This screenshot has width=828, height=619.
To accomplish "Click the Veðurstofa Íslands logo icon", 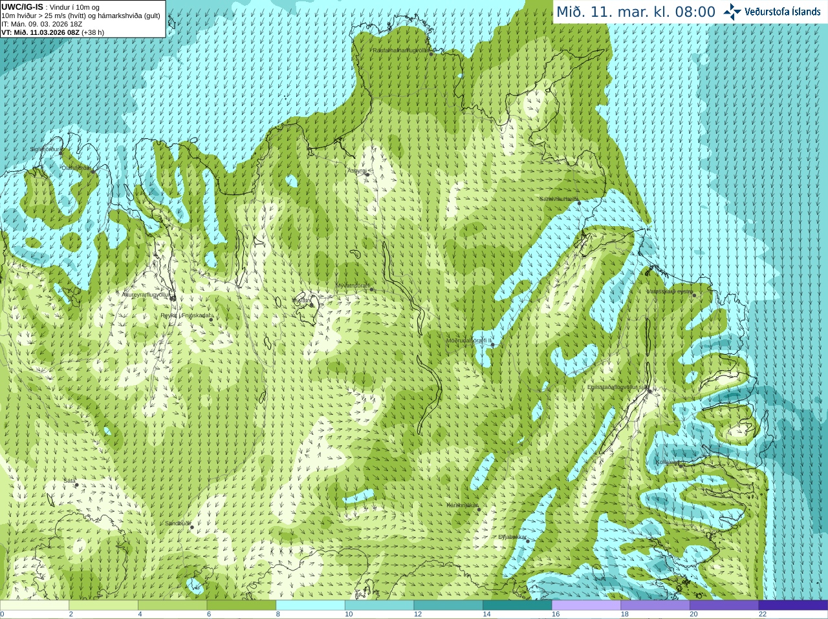I will pos(732,12).
